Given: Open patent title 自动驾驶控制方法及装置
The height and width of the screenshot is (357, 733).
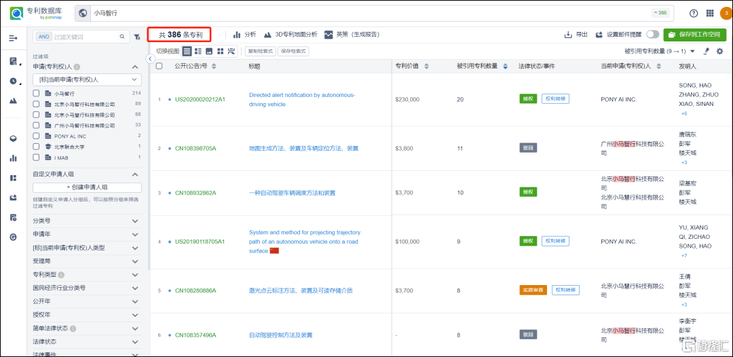Looking at the screenshot, I should [x=280, y=335].
